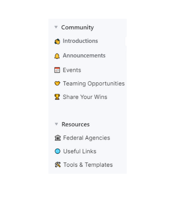The image size is (174, 198).
Task: Open the Events space label
Action: click(x=72, y=70)
